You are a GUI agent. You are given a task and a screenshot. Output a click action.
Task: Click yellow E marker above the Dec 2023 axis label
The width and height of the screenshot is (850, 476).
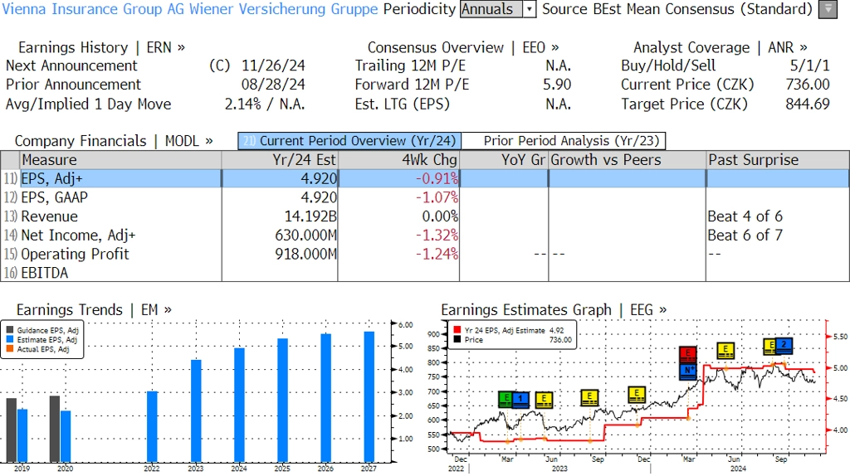637,394
